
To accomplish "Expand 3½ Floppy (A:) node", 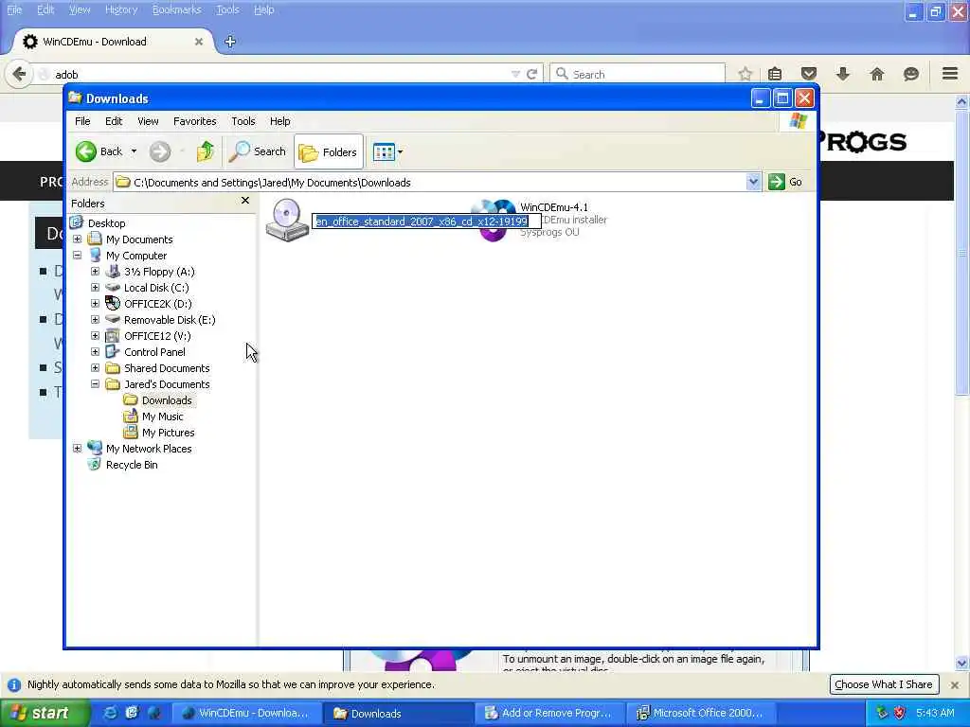I will 96,272.
